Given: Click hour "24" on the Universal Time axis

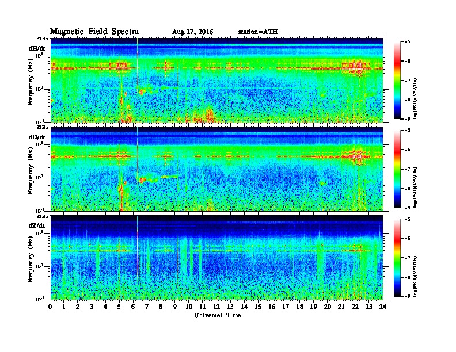Looking at the screenshot, I should coord(383,307).
